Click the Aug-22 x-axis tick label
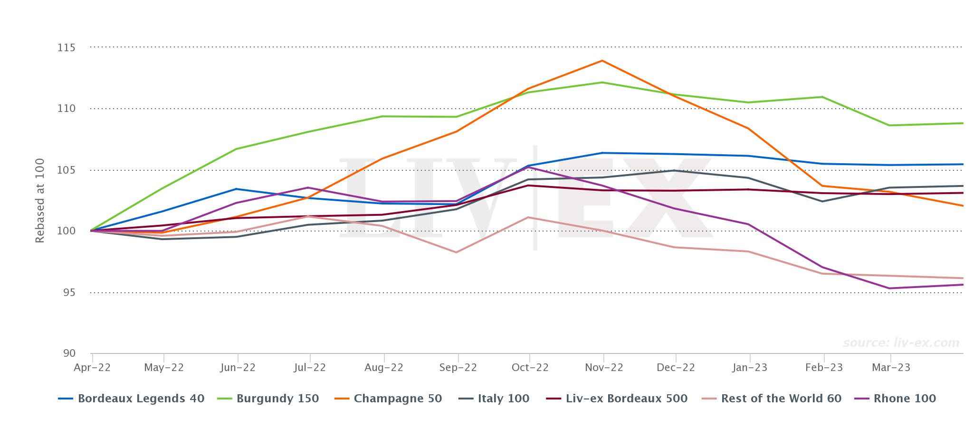The width and height of the screenshot is (973, 427). coord(384,368)
